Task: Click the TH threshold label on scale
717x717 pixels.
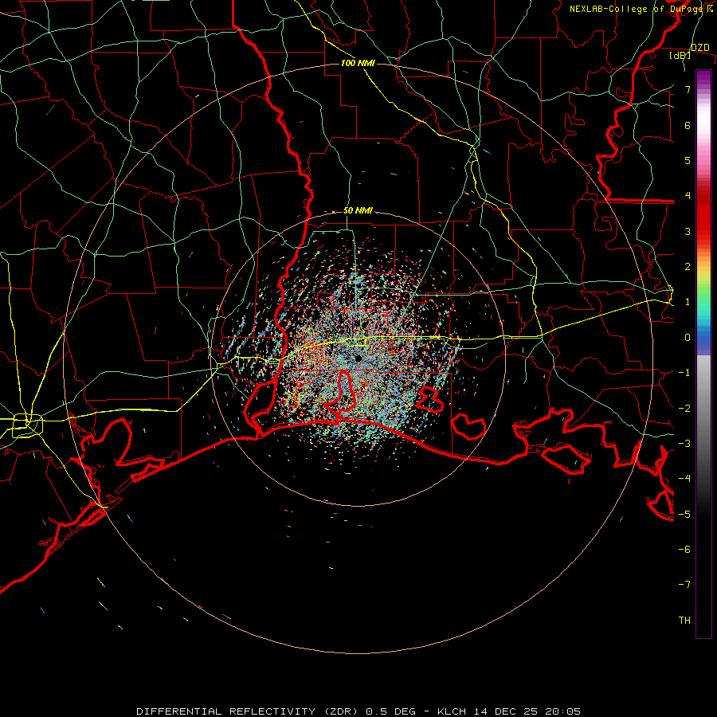Action: click(x=684, y=620)
